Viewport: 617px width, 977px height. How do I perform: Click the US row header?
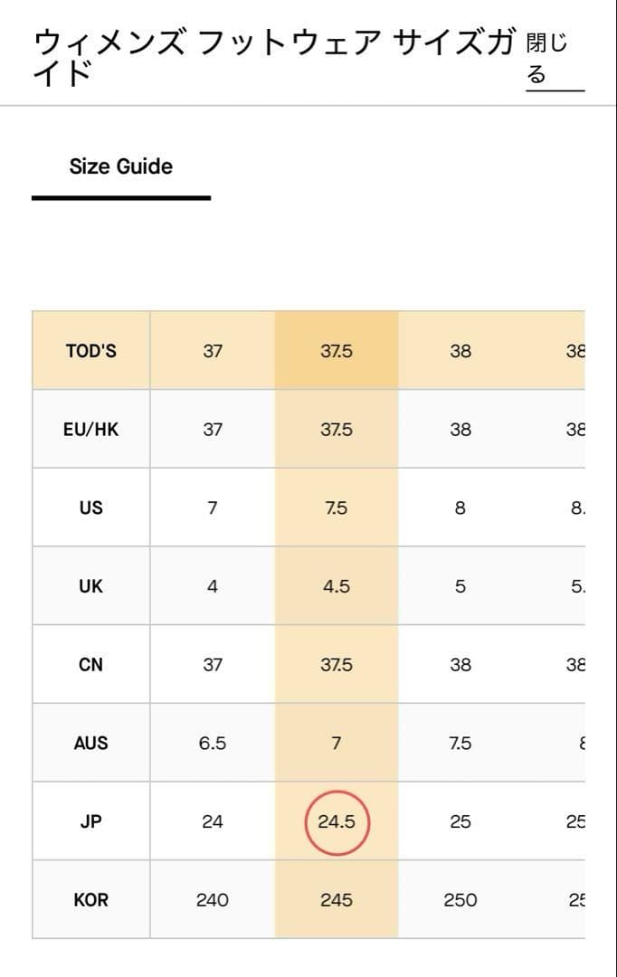pos(91,507)
